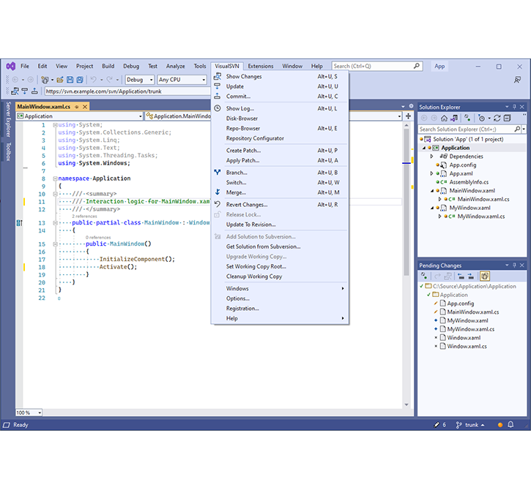Viewport: 531px width, 490px height.
Task: Collapse the MyWindow.xaml node
Action: 432,208
